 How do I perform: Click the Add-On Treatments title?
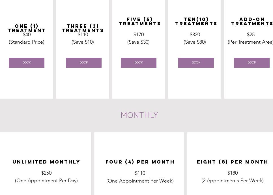click(x=252, y=21)
